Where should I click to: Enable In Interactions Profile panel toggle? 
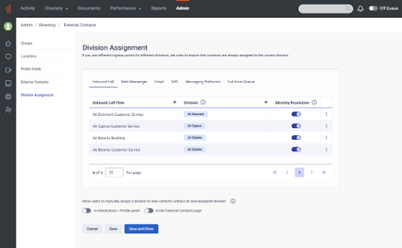point(86,211)
